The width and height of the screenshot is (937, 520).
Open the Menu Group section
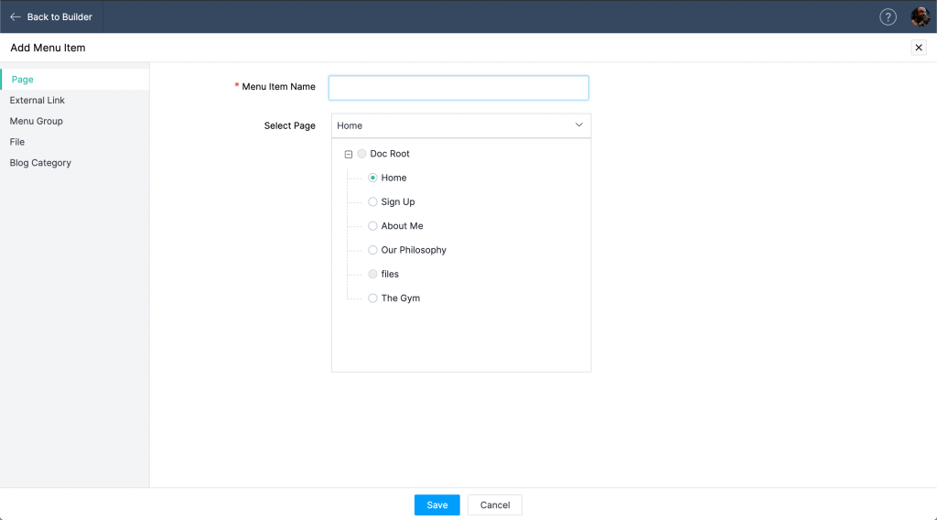tap(37, 121)
